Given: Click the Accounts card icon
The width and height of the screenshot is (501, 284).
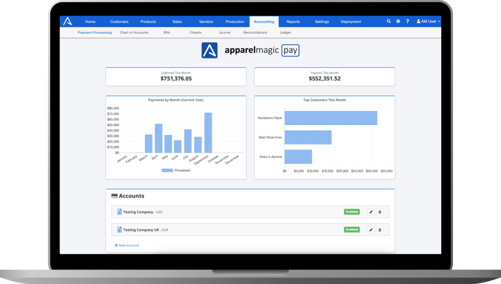Looking at the screenshot, I should pyautogui.click(x=114, y=196).
